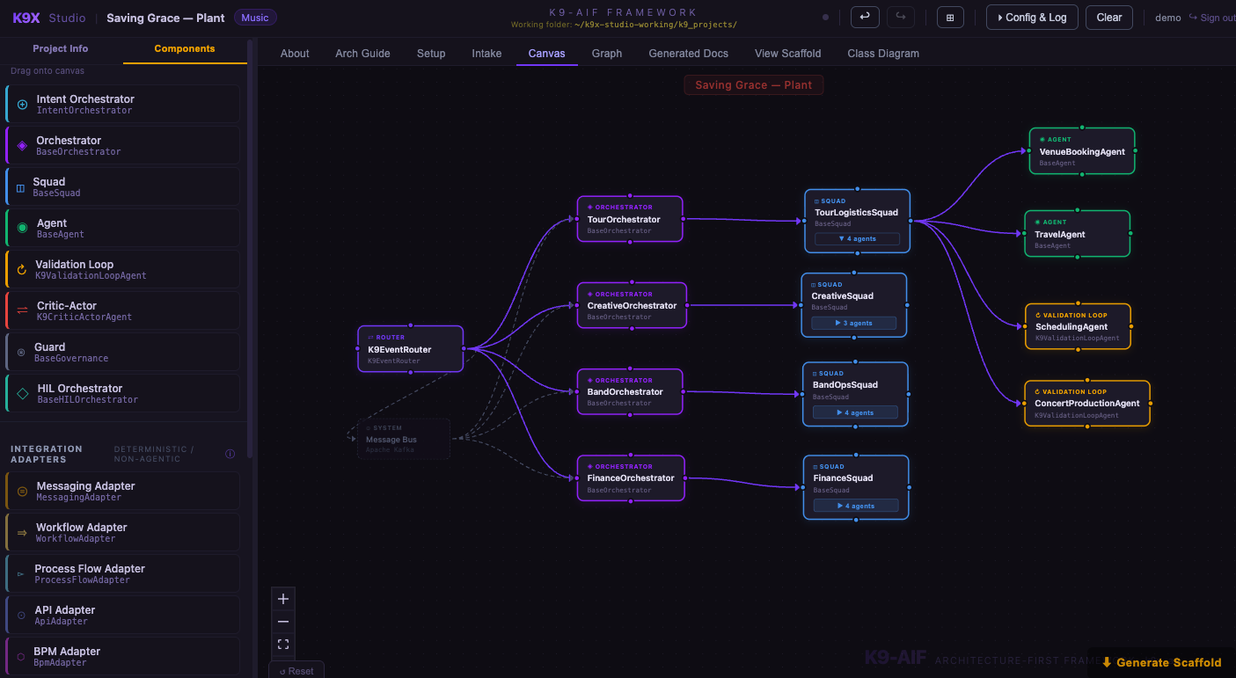Select the TourOrchestrator node
1236x678 pixels.
point(630,219)
